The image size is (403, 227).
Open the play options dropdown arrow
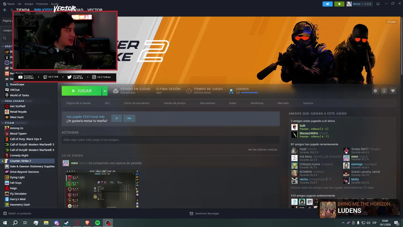point(105,91)
